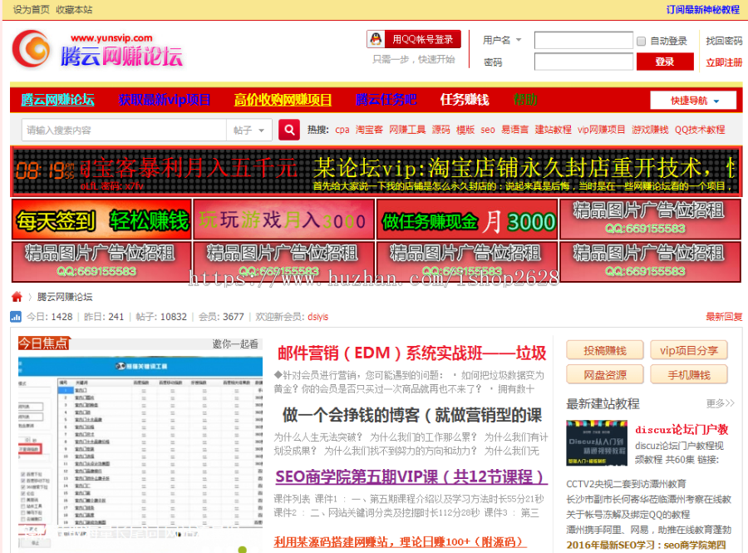Open the 腾云任务吧 navigation menu item

pos(385,98)
